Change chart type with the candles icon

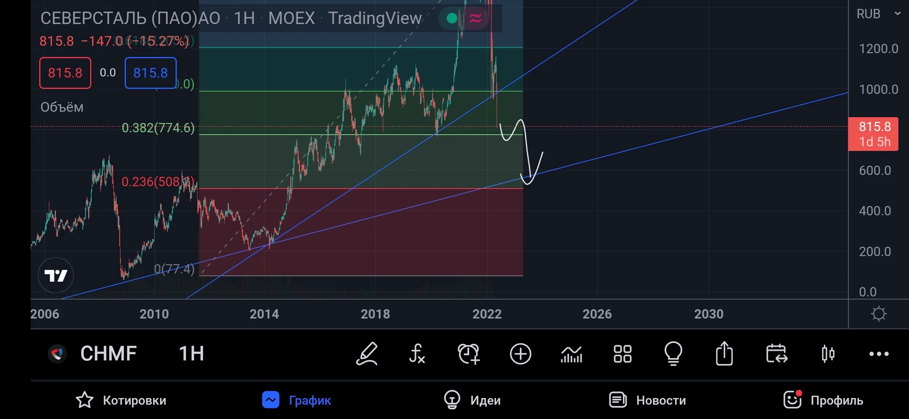point(828,353)
